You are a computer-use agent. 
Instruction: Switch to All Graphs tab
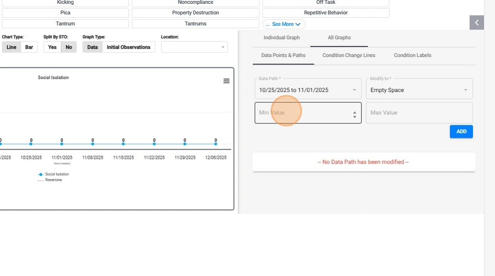point(339,37)
